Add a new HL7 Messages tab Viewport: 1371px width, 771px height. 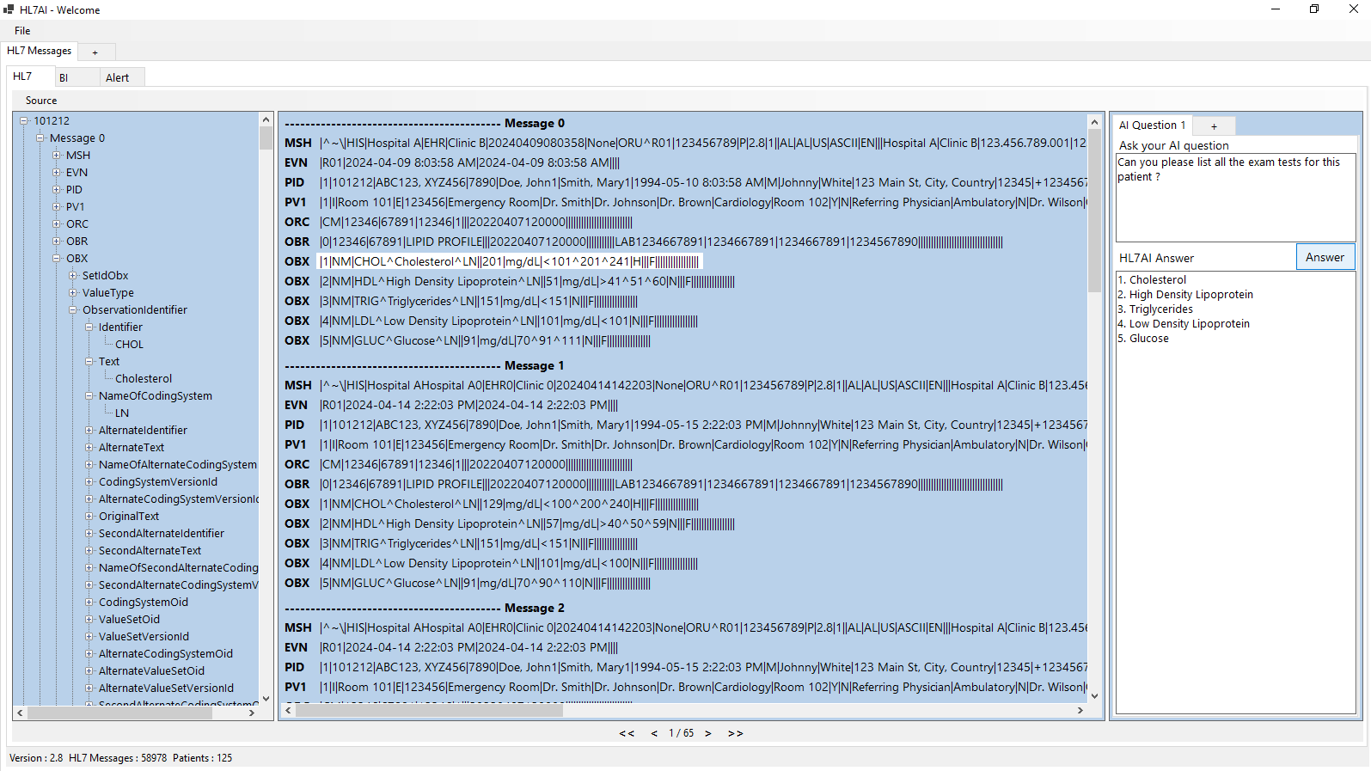tap(95, 52)
